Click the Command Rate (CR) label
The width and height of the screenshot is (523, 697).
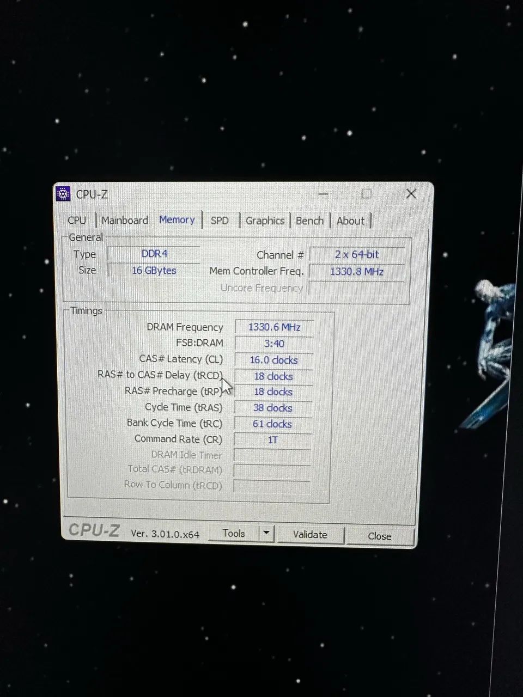tap(178, 439)
